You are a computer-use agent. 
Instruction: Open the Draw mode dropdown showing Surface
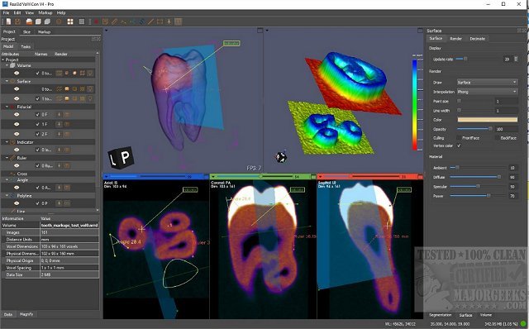pyautogui.click(x=487, y=83)
